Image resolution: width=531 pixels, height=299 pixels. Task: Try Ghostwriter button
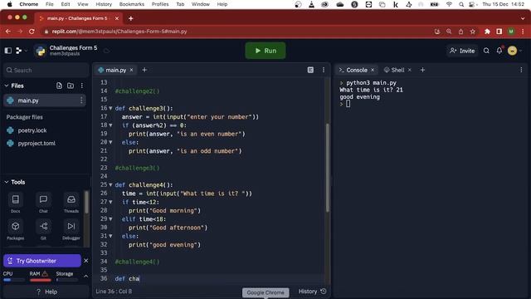click(42, 261)
